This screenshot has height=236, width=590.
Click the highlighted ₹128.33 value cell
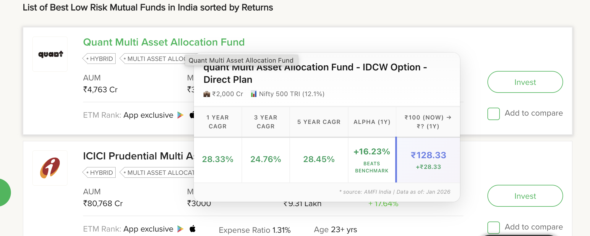(428, 160)
